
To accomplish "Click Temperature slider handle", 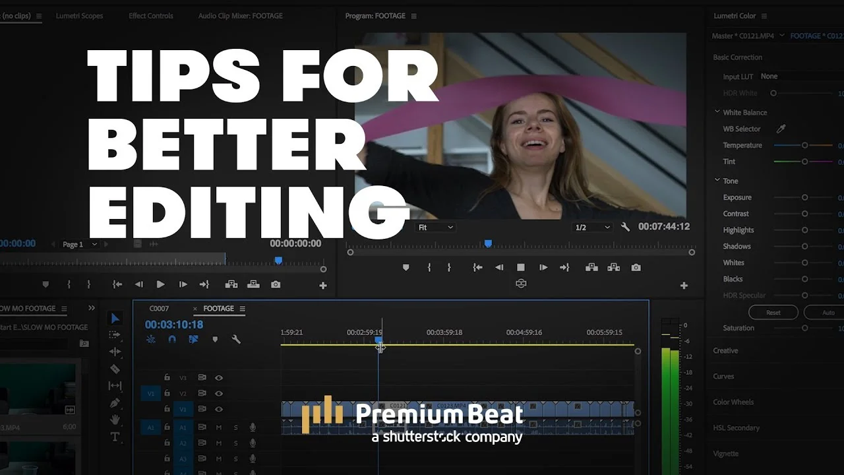I will pyautogui.click(x=804, y=145).
